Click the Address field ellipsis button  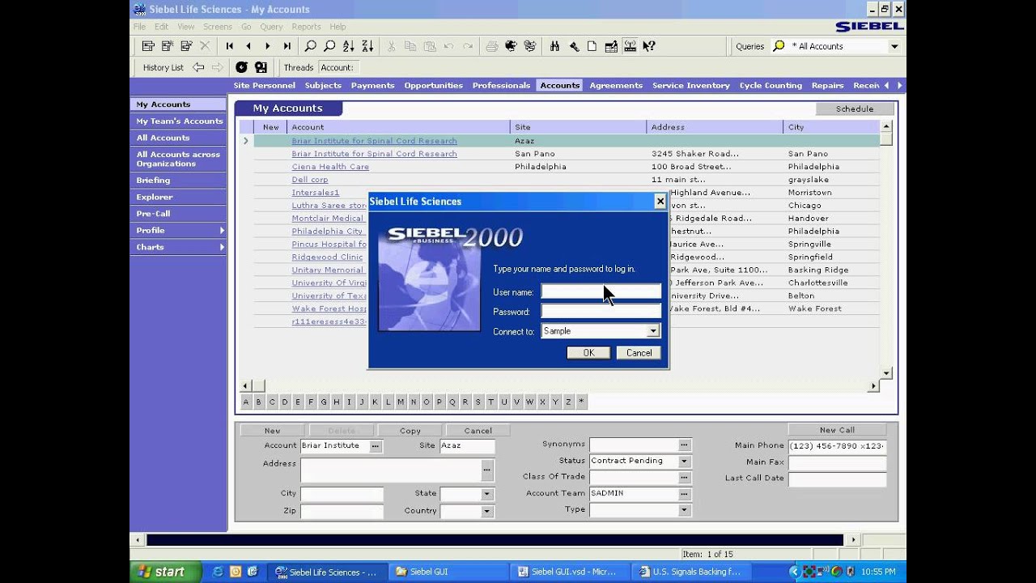(486, 469)
